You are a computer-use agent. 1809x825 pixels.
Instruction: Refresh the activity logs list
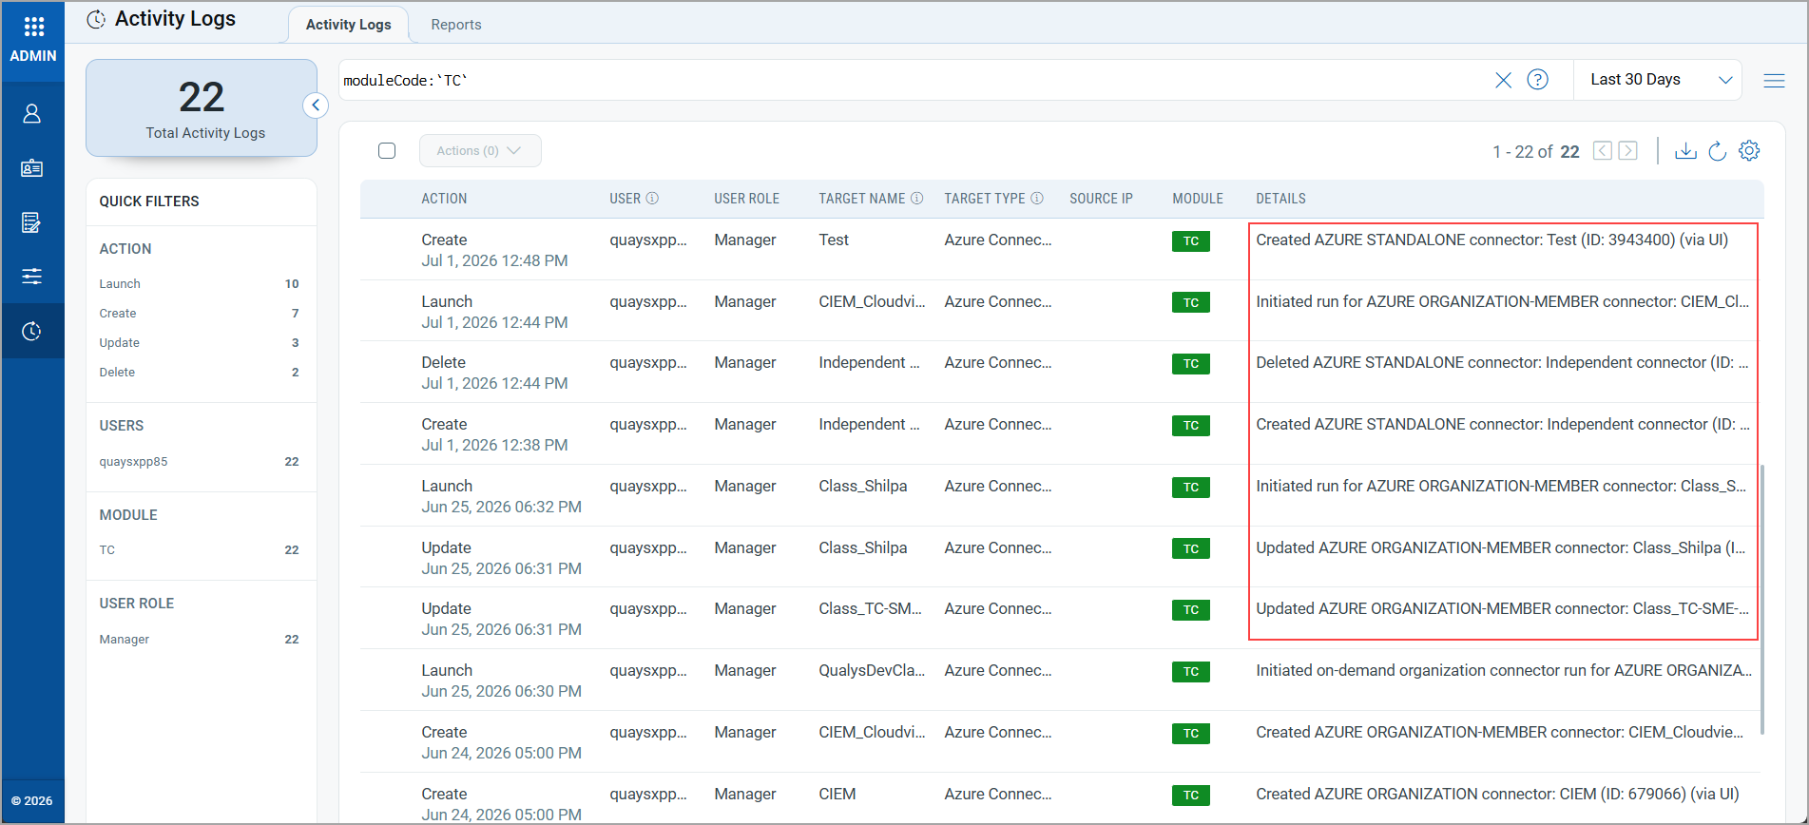[1717, 151]
